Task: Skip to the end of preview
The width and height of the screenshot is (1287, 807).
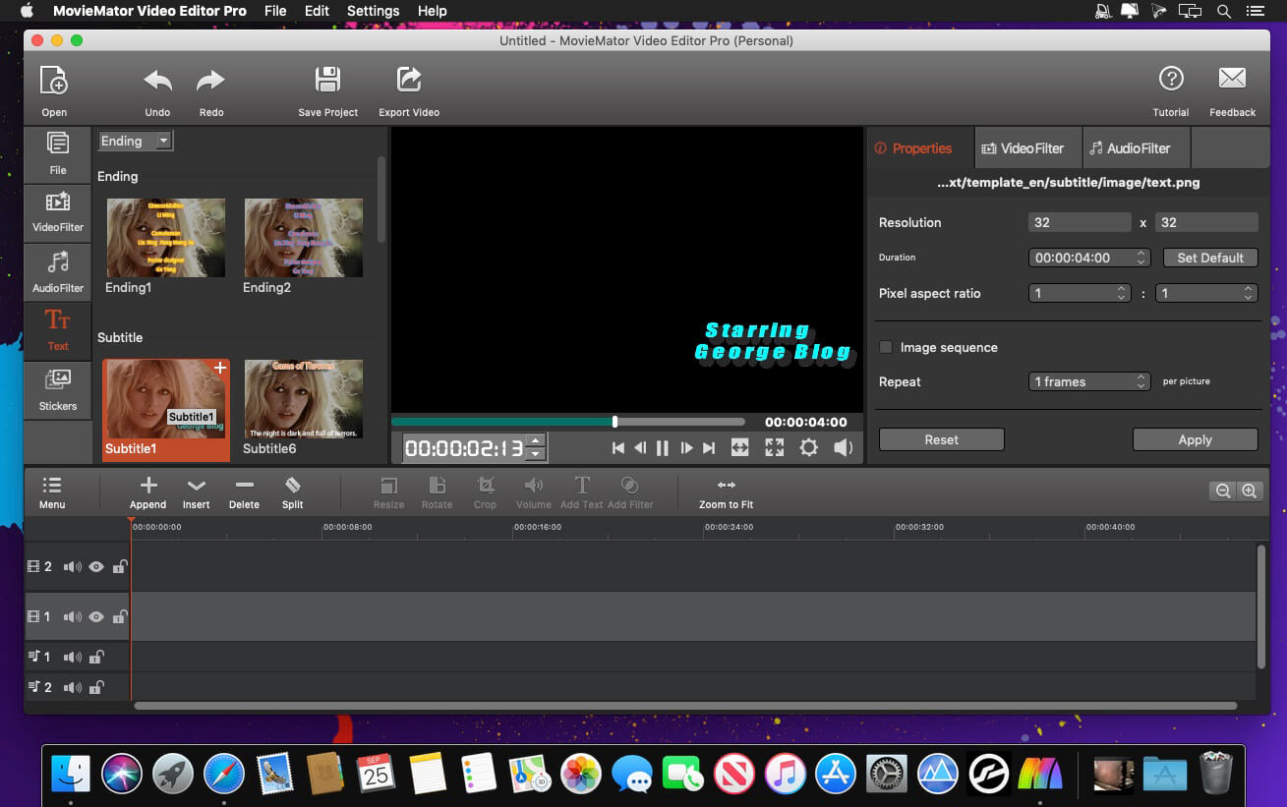Action: [x=708, y=448]
